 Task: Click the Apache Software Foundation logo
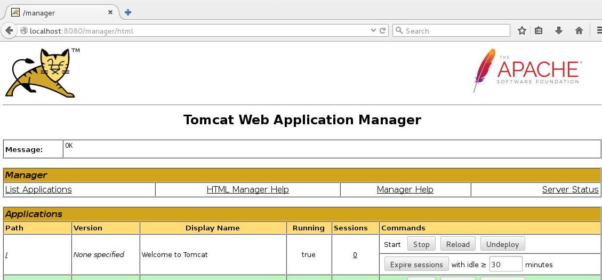[528, 71]
